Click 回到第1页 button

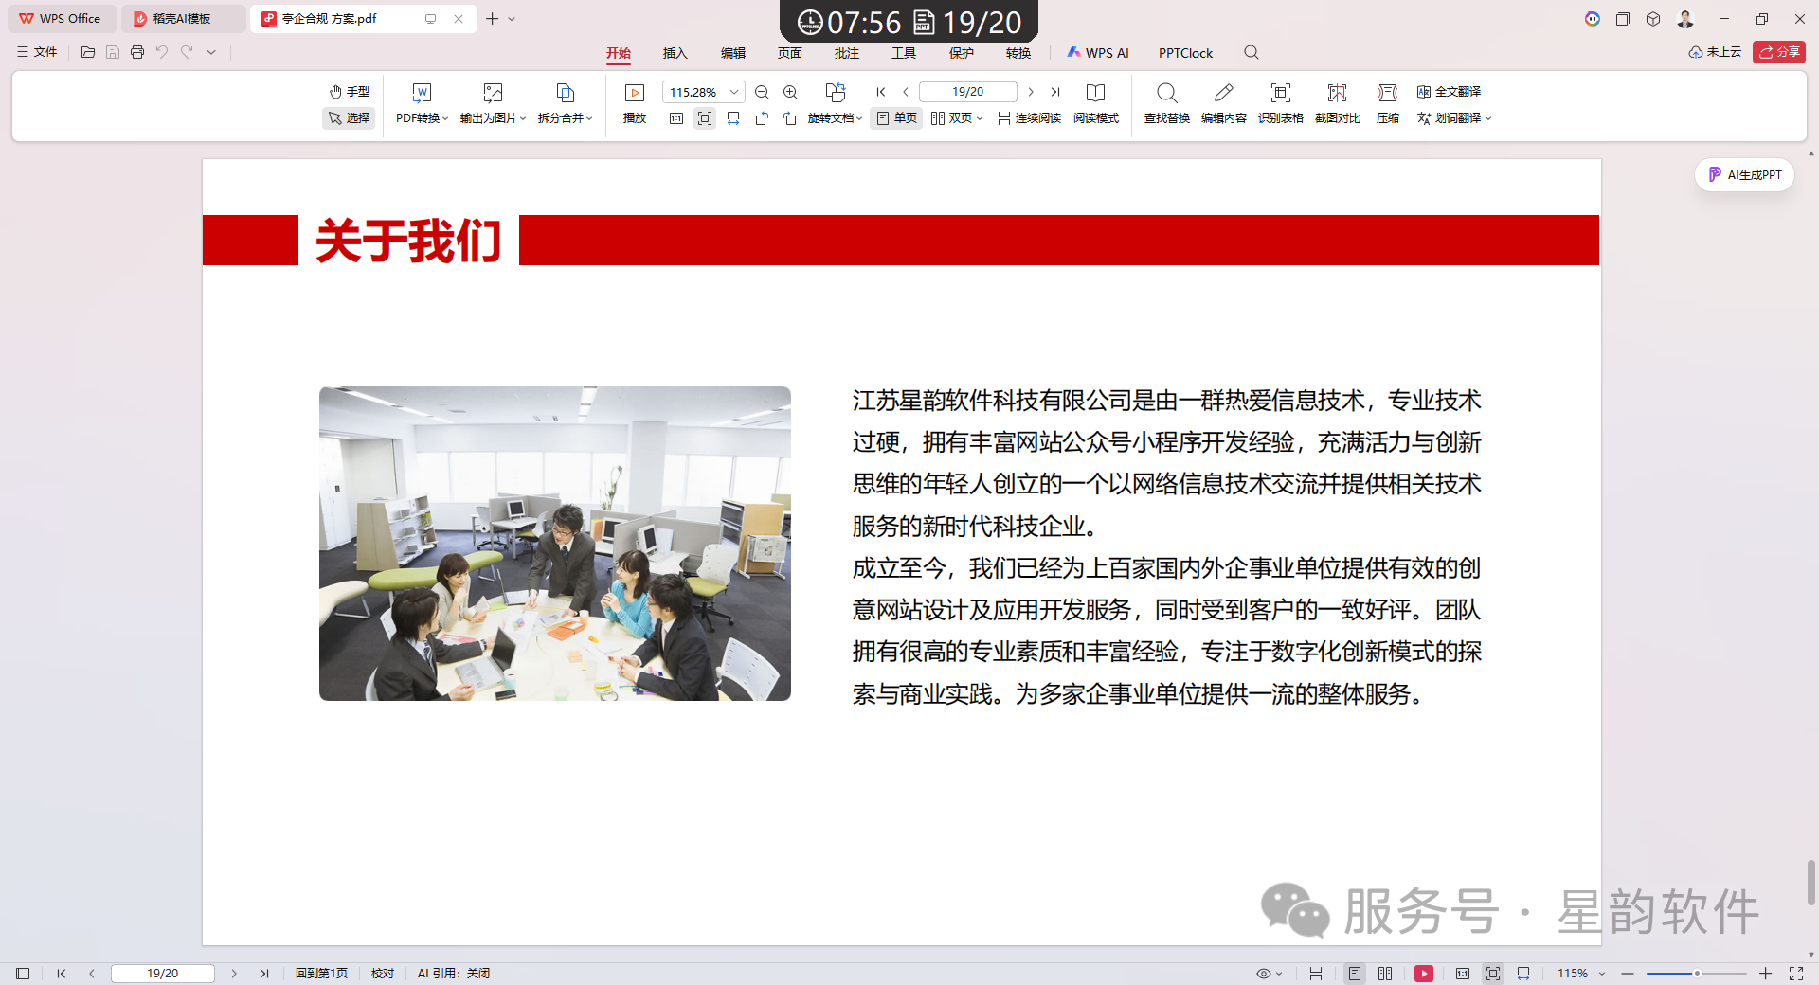pos(321,974)
